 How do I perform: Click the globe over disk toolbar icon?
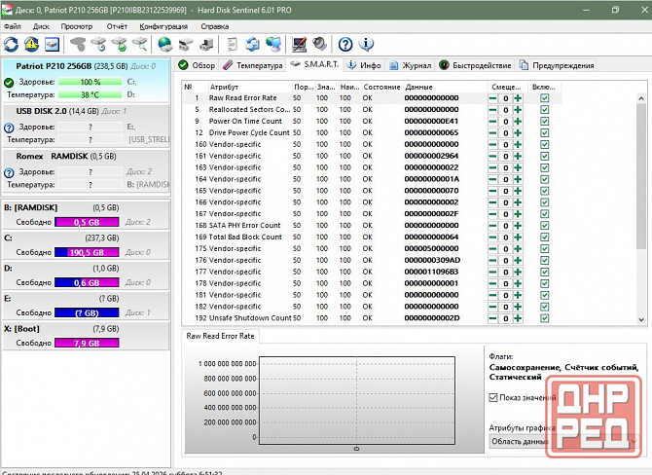pos(165,44)
